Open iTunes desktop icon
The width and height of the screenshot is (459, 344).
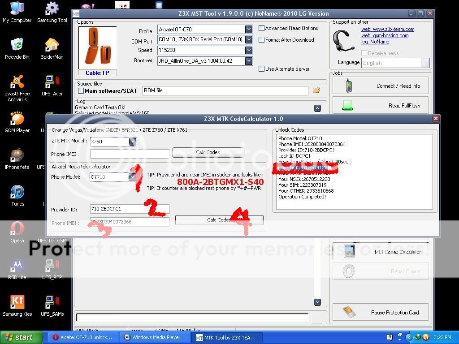click(17, 193)
